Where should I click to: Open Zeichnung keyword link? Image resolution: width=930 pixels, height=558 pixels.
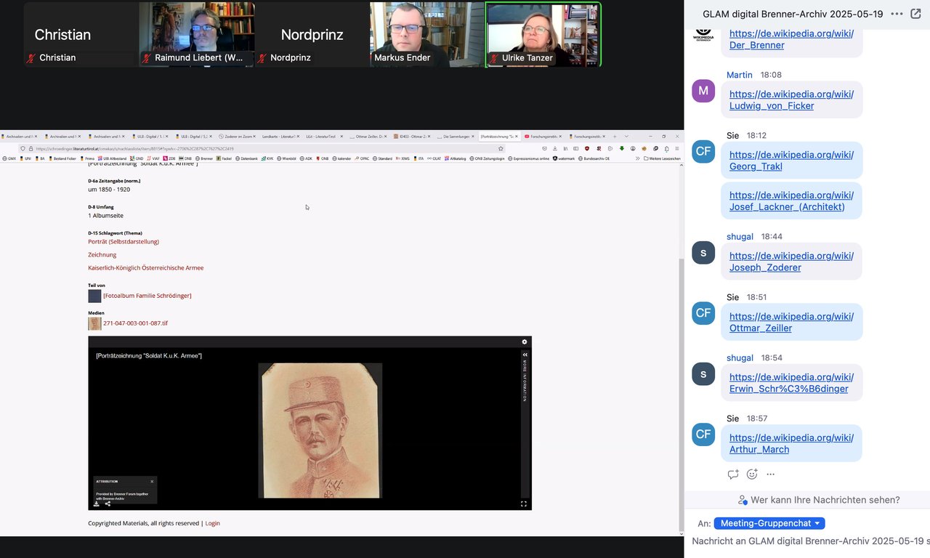point(102,254)
